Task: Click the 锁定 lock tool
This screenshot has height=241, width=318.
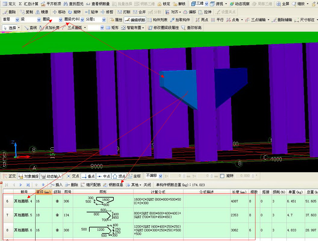Action: (164, 4)
